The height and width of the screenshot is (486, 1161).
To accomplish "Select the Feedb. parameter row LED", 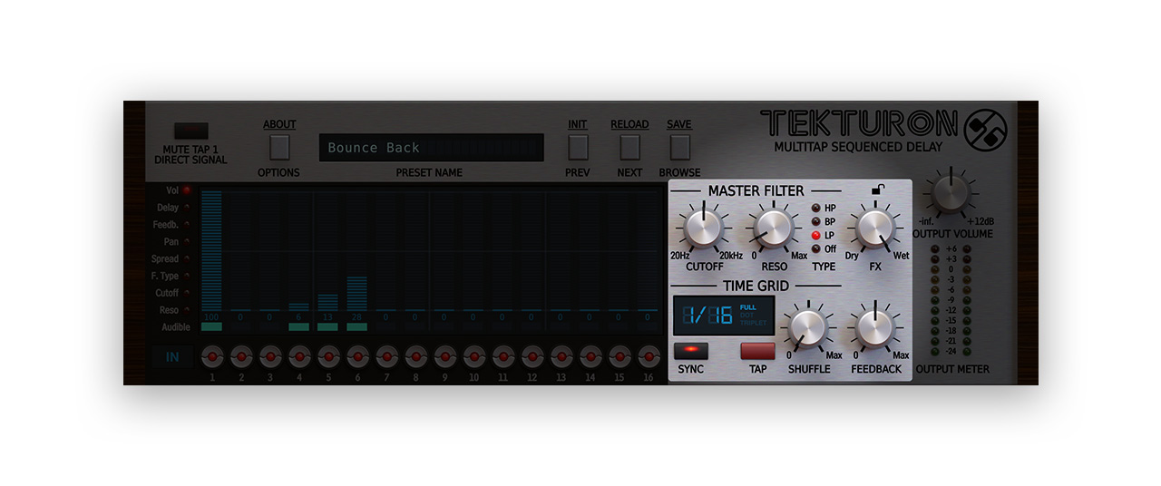I will pyautogui.click(x=187, y=225).
